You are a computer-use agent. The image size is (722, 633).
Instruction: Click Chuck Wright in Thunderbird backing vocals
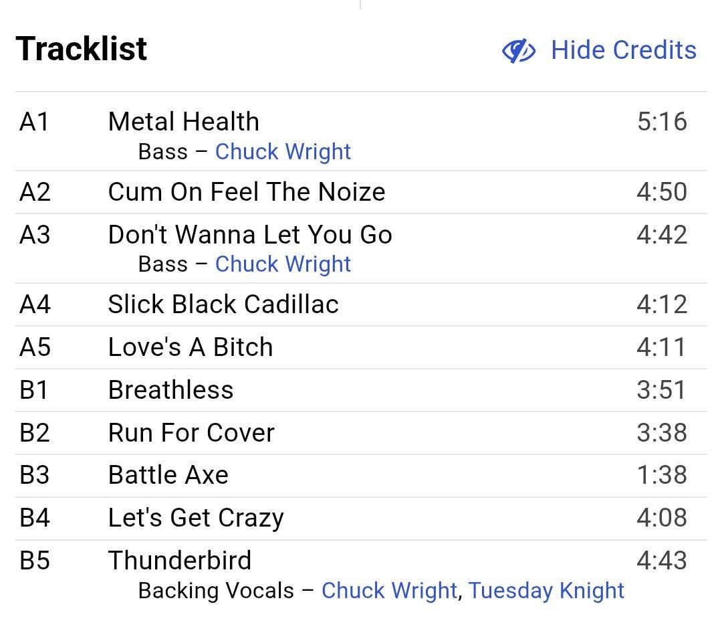pyautogui.click(x=389, y=591)
